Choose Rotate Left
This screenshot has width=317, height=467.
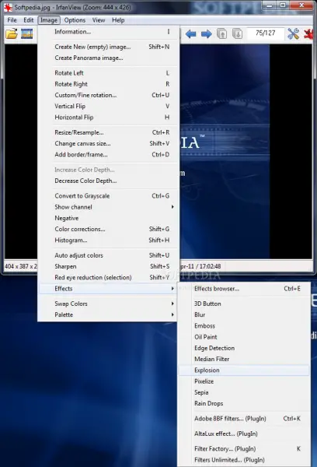(109, 73)
